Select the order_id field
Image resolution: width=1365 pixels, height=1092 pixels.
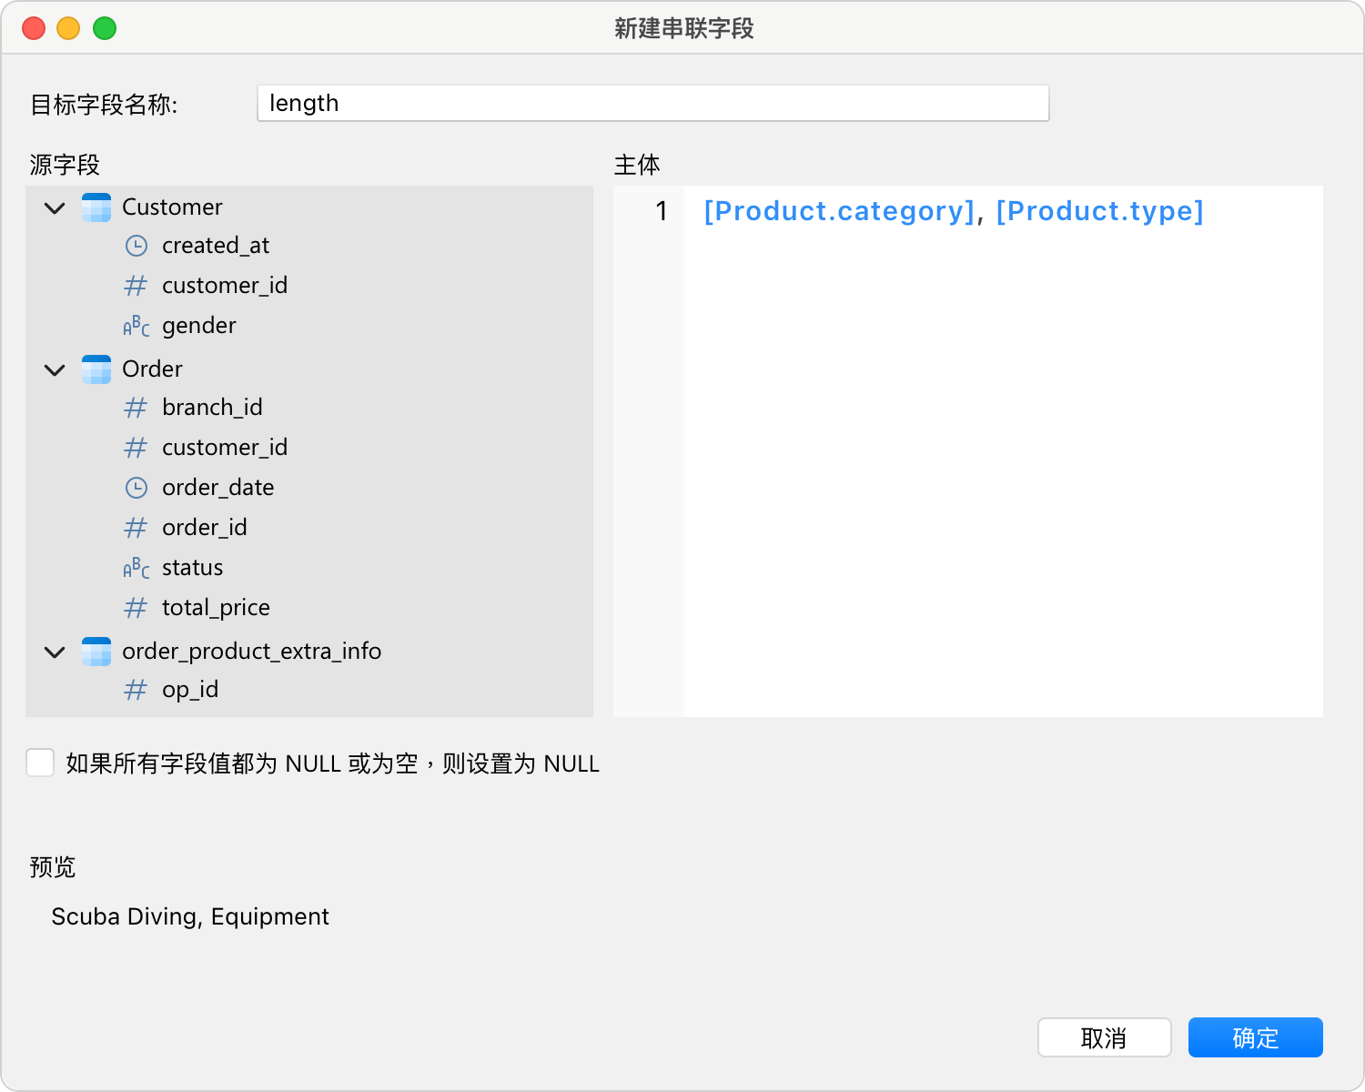(205, 528)
